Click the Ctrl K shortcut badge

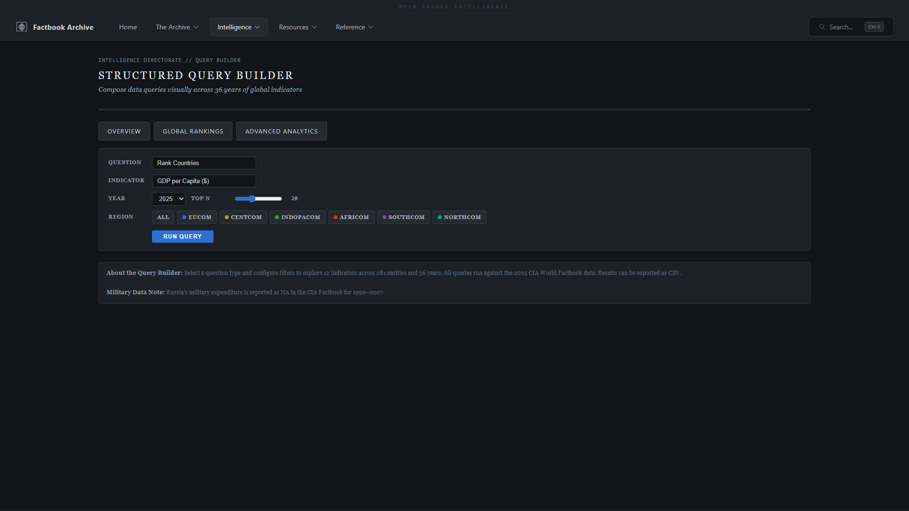pos(873,27)
